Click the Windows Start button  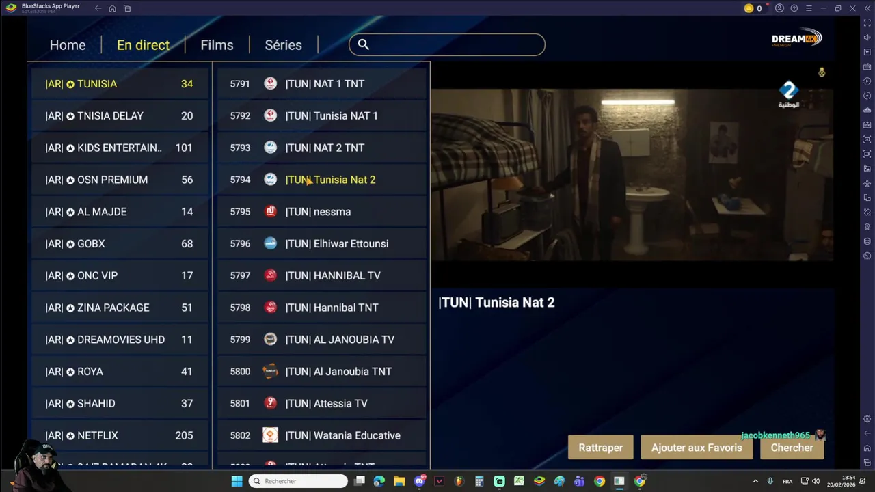(x=237, y=481)
